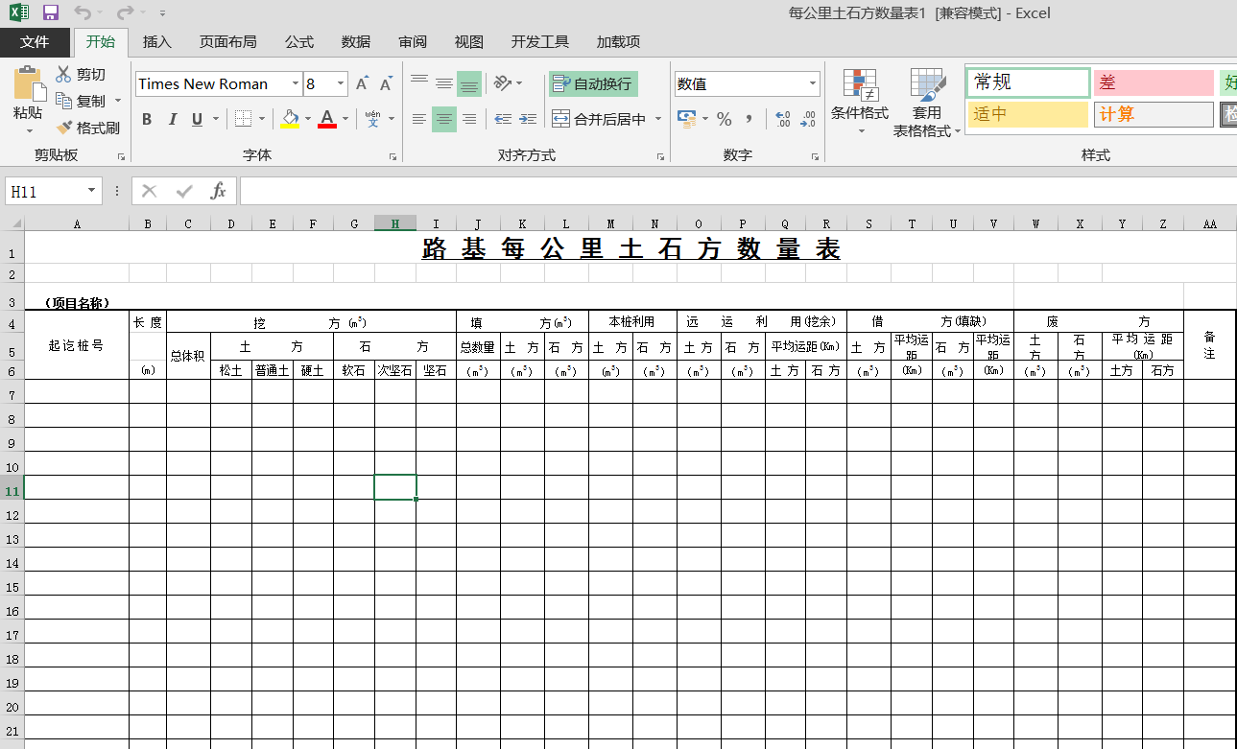Apply percent style (%)
This screenshot has height=749, width=1237.
725,119
